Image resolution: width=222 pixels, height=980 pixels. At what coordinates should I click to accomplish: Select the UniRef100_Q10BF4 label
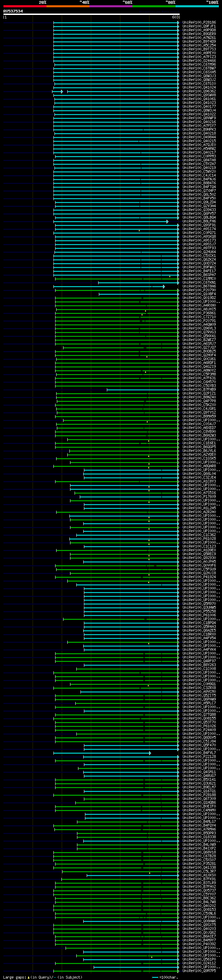click(199, 294)
